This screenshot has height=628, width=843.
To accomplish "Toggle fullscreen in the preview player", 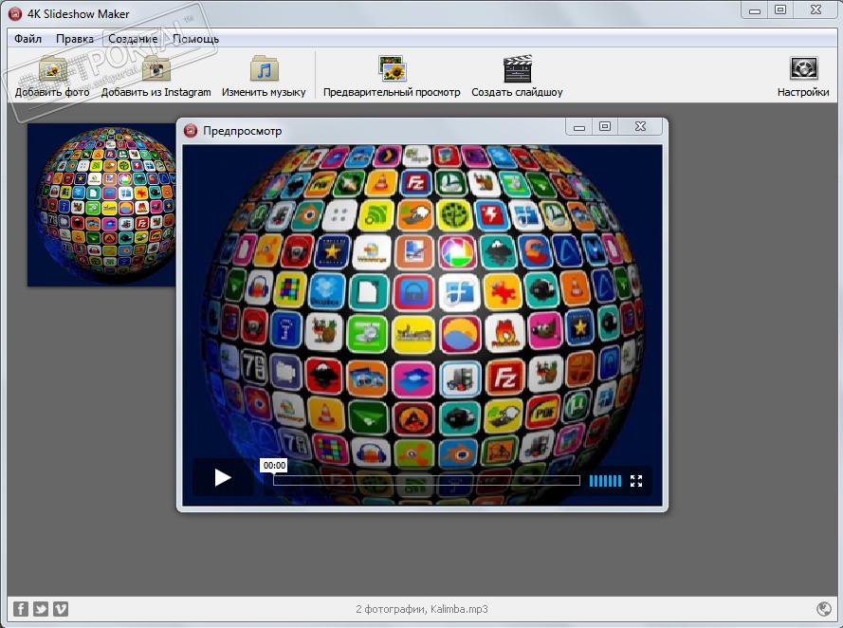I will coord(637,481).
